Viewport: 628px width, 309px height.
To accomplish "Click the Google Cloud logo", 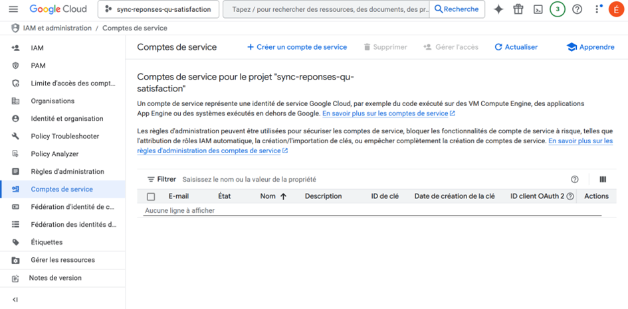I will pos(58,9).
